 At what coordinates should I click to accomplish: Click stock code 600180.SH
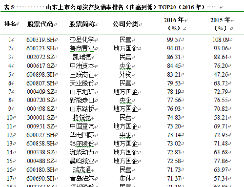coord(40,170)
